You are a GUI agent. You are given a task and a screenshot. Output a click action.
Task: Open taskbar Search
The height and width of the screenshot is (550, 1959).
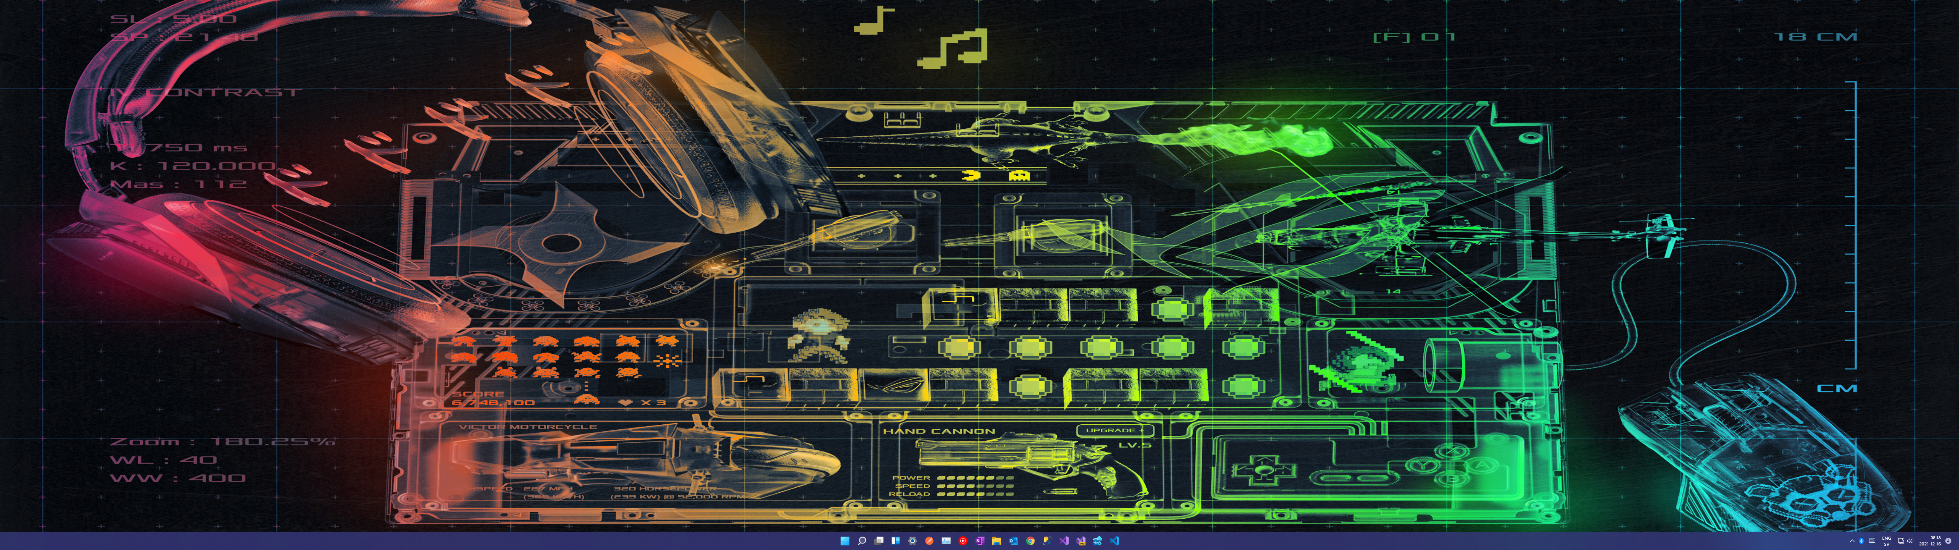[x=862, y=541]
